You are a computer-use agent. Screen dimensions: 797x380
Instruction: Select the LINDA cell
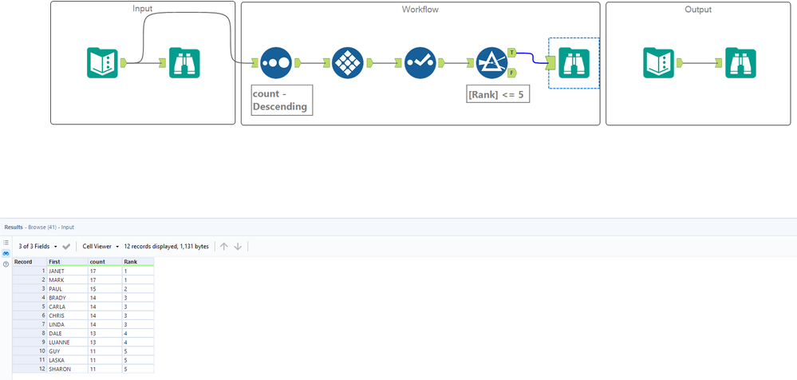(x=67, y=325)
